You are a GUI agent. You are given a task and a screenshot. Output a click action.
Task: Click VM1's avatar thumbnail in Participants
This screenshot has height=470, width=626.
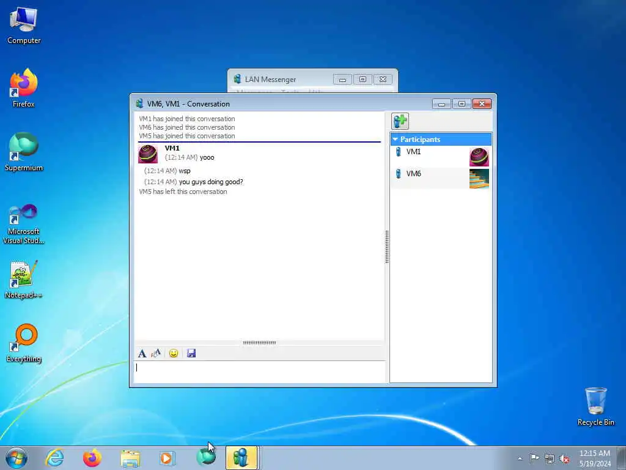point(479,157)
